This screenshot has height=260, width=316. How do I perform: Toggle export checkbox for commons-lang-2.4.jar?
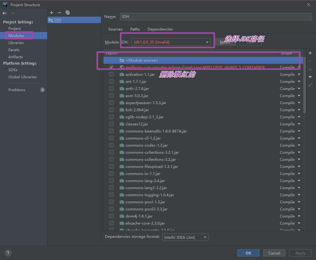(x=111, y=181)
